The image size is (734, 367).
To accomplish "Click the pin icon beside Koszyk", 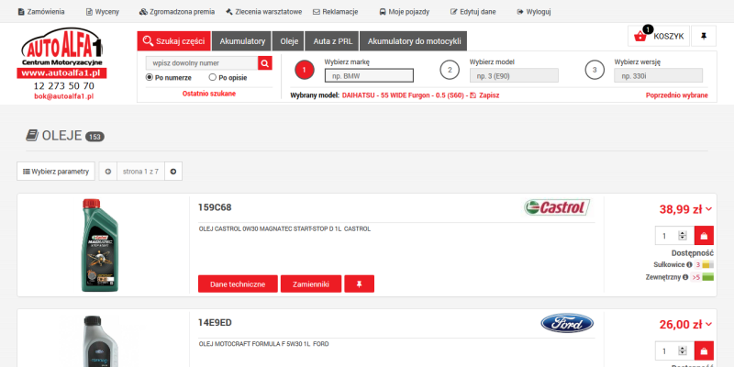I will tap(703, 36).
